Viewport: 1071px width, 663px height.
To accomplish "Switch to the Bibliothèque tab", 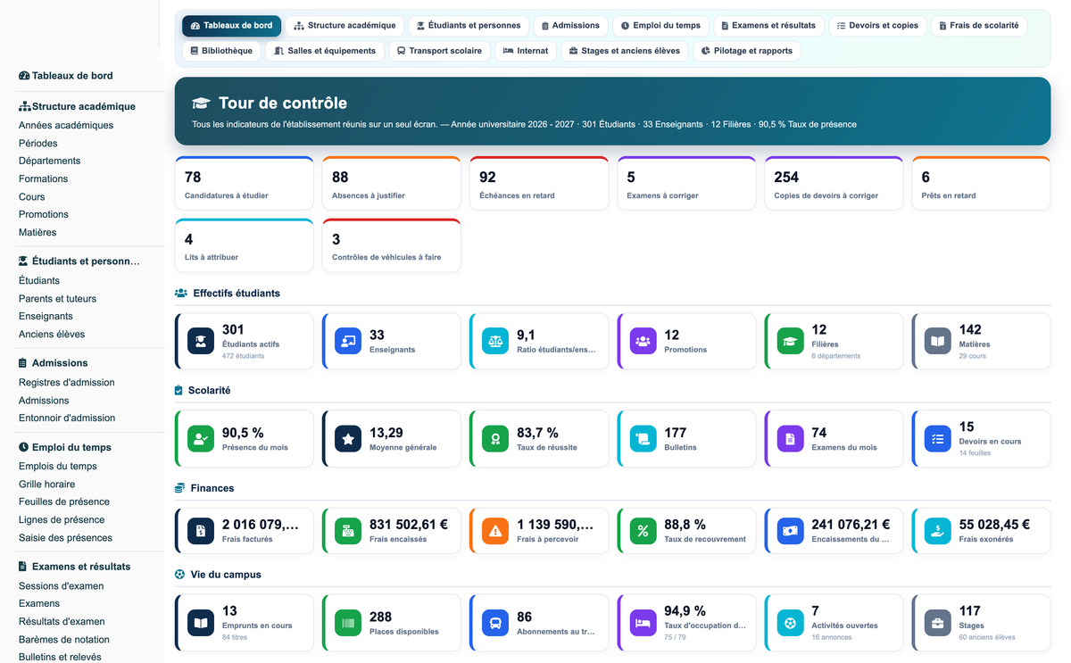I will (x=221, y=51).
